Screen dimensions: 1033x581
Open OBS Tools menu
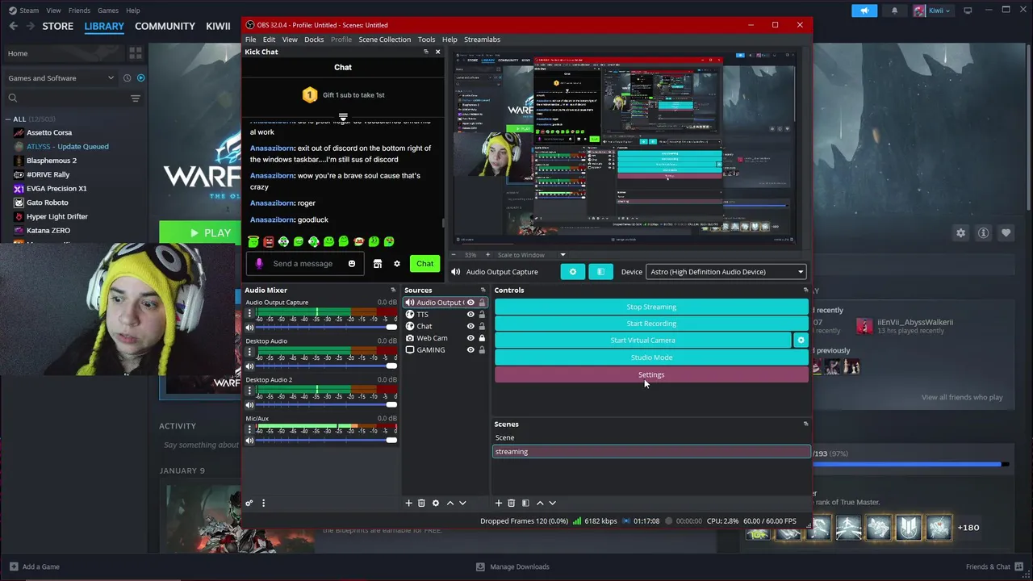(426, 40)
